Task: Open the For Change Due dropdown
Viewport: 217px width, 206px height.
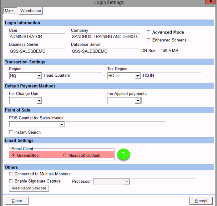Action: 39,100
